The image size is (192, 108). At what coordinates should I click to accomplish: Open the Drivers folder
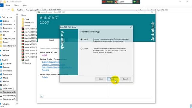coord(27,25)
